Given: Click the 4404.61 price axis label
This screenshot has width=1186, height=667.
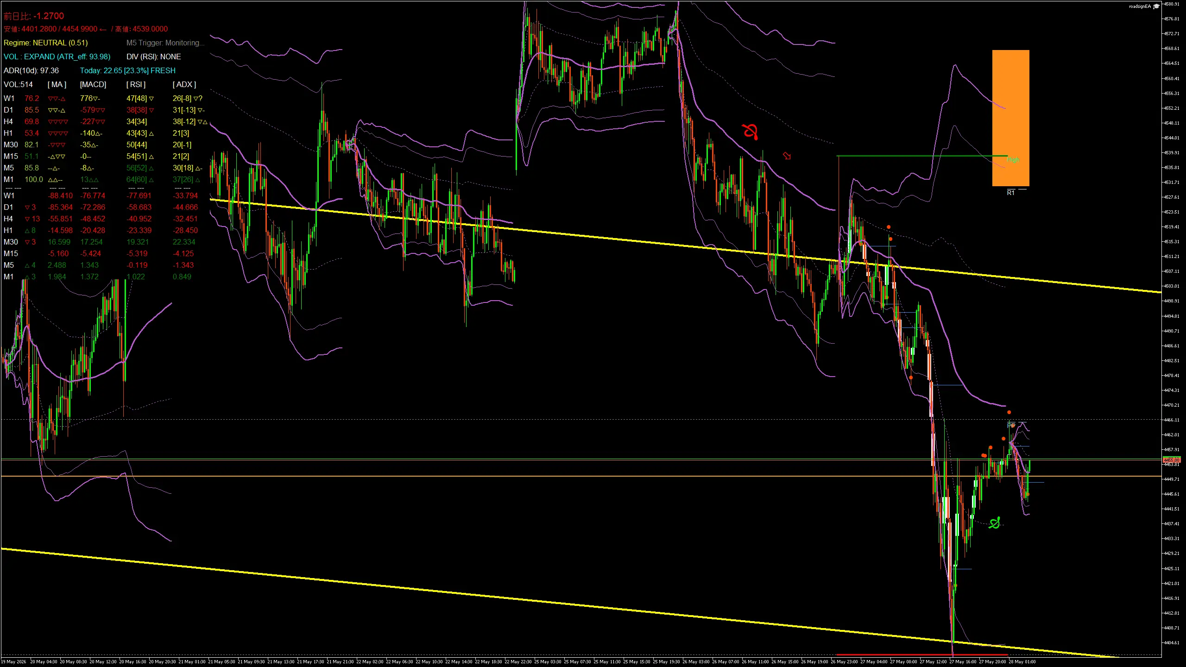Looking at the screenshot, I should click(x=1173, y=642).
